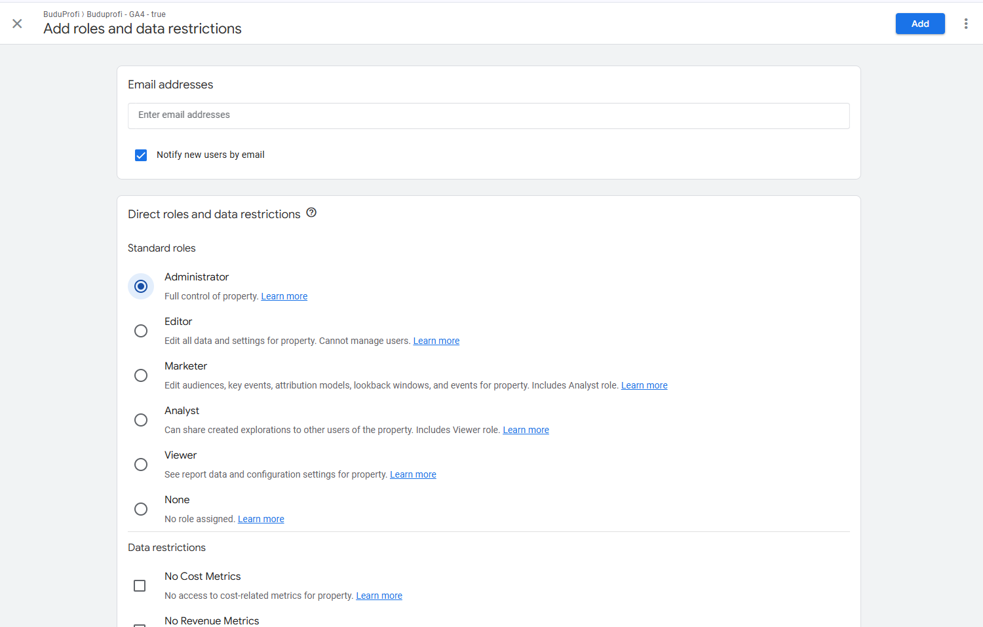The image size is (983, 627).
Task: Open Learn more link for No Cost Metrics
Action: pyautogui.click(x=379, y=596)
